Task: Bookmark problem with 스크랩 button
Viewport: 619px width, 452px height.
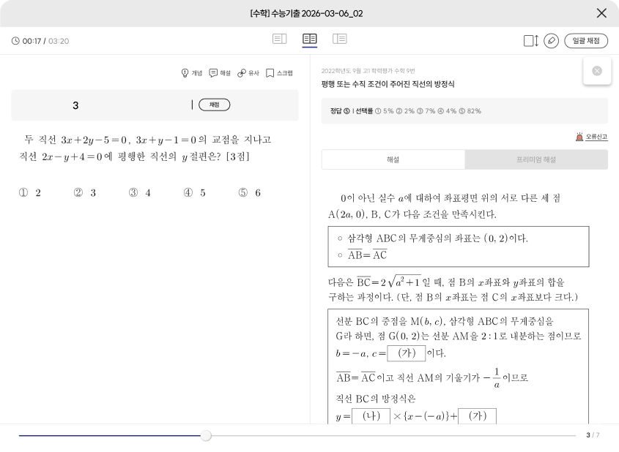Action: click(x=279, y=73)
